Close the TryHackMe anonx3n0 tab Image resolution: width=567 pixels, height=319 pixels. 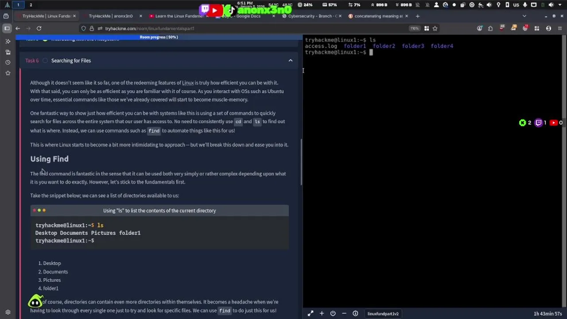coord(141,16)
